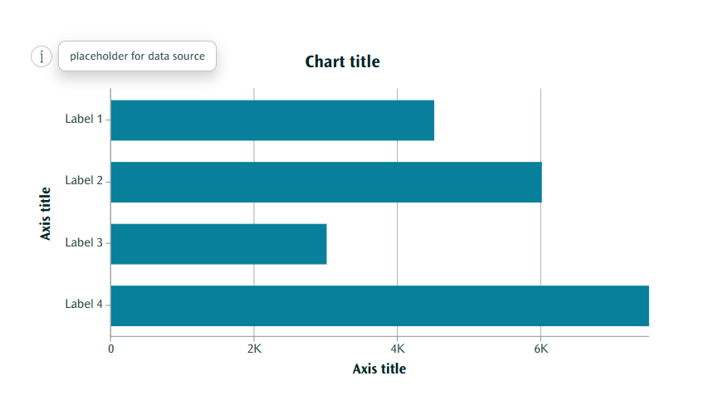Viewport: 704px width, 410px height.
Task: Click the vertical Axis title
Action: coord(46,213)
